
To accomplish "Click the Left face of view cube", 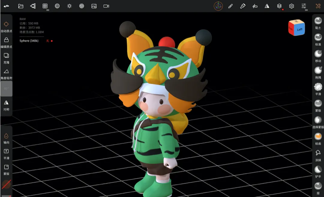I will (300, 29).
